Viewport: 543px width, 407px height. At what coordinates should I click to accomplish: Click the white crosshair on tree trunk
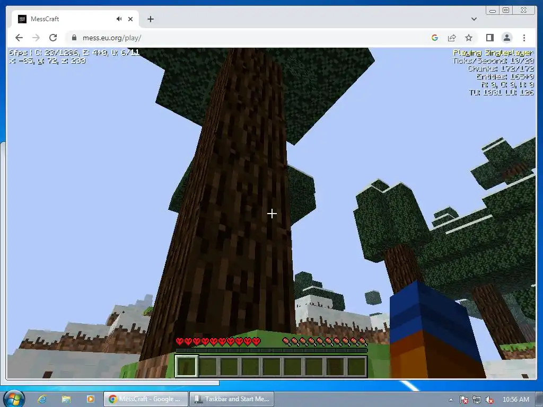click(x=272, y=214)
